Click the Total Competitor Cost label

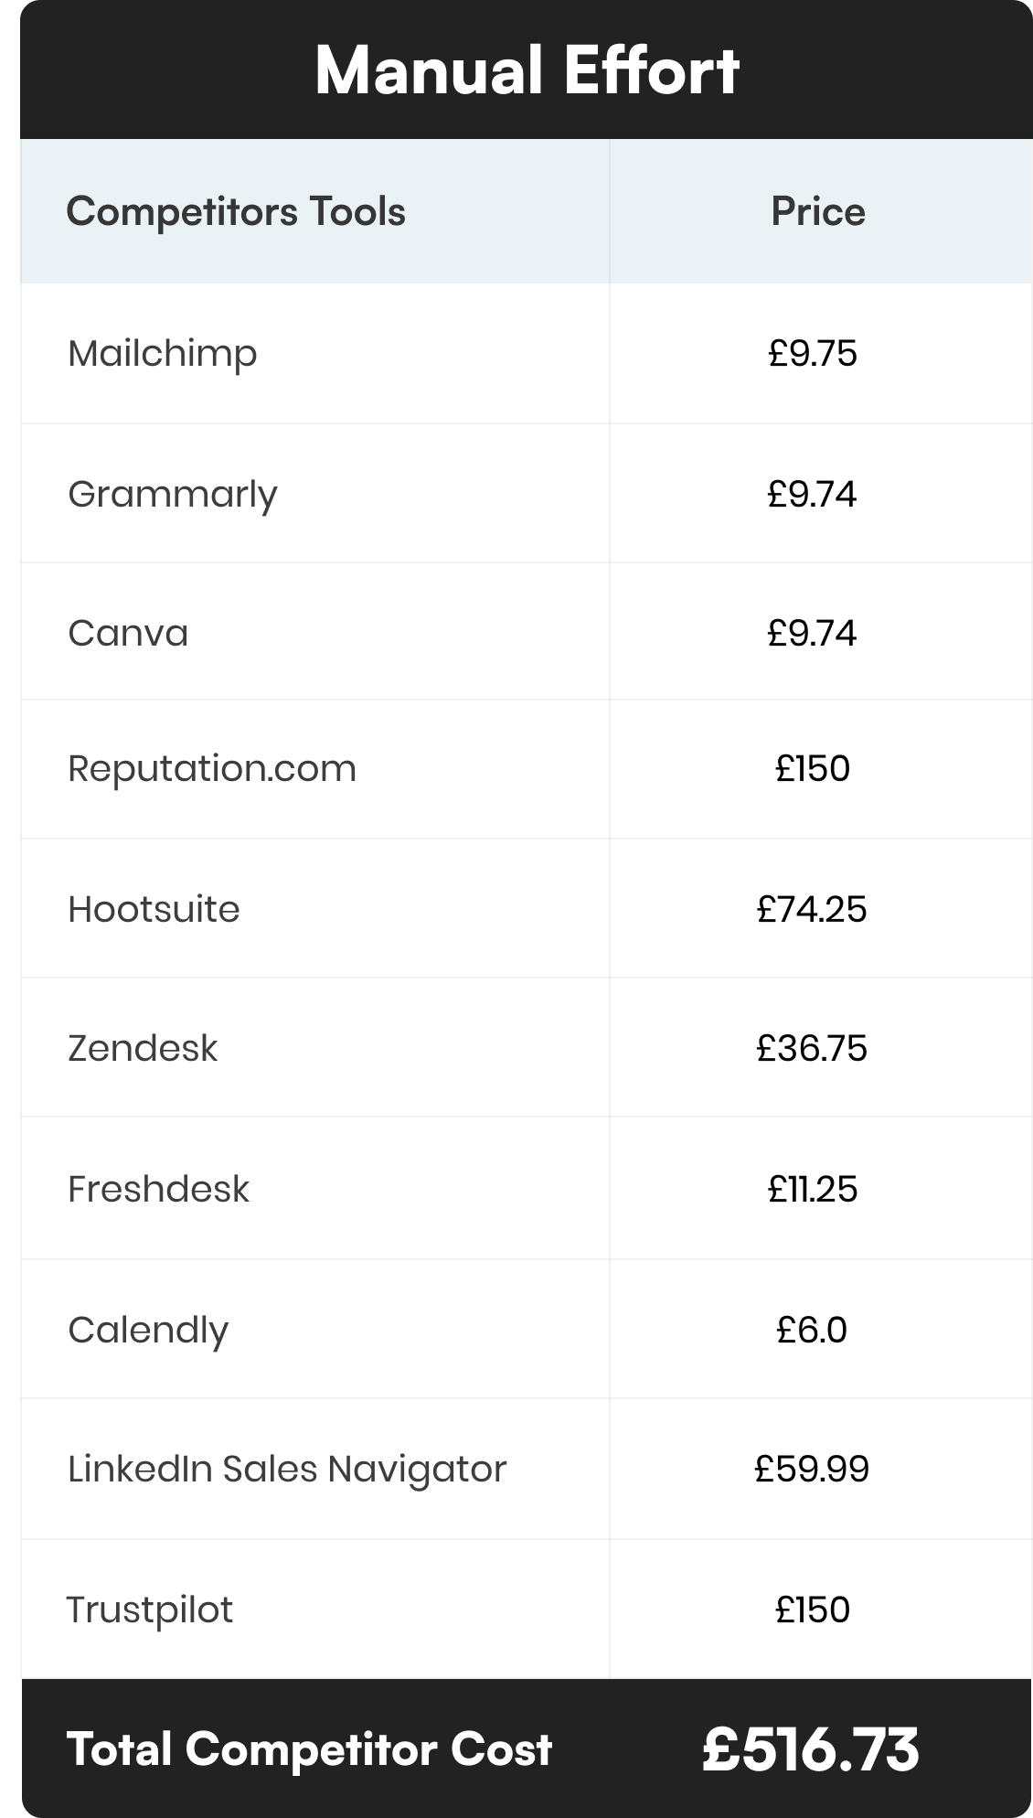click(309, 1749)
